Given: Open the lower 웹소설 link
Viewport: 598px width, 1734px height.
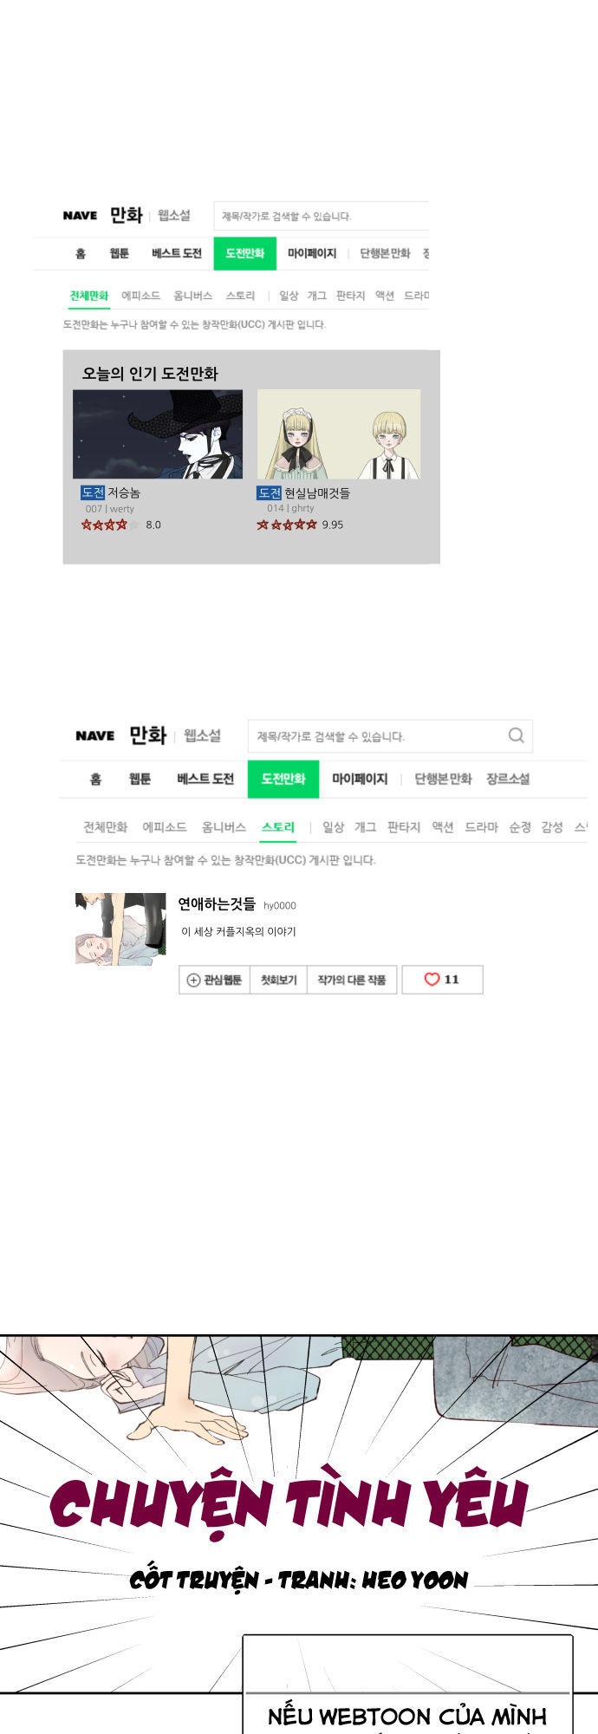Looking at the screenshot, I should [202, 735].
